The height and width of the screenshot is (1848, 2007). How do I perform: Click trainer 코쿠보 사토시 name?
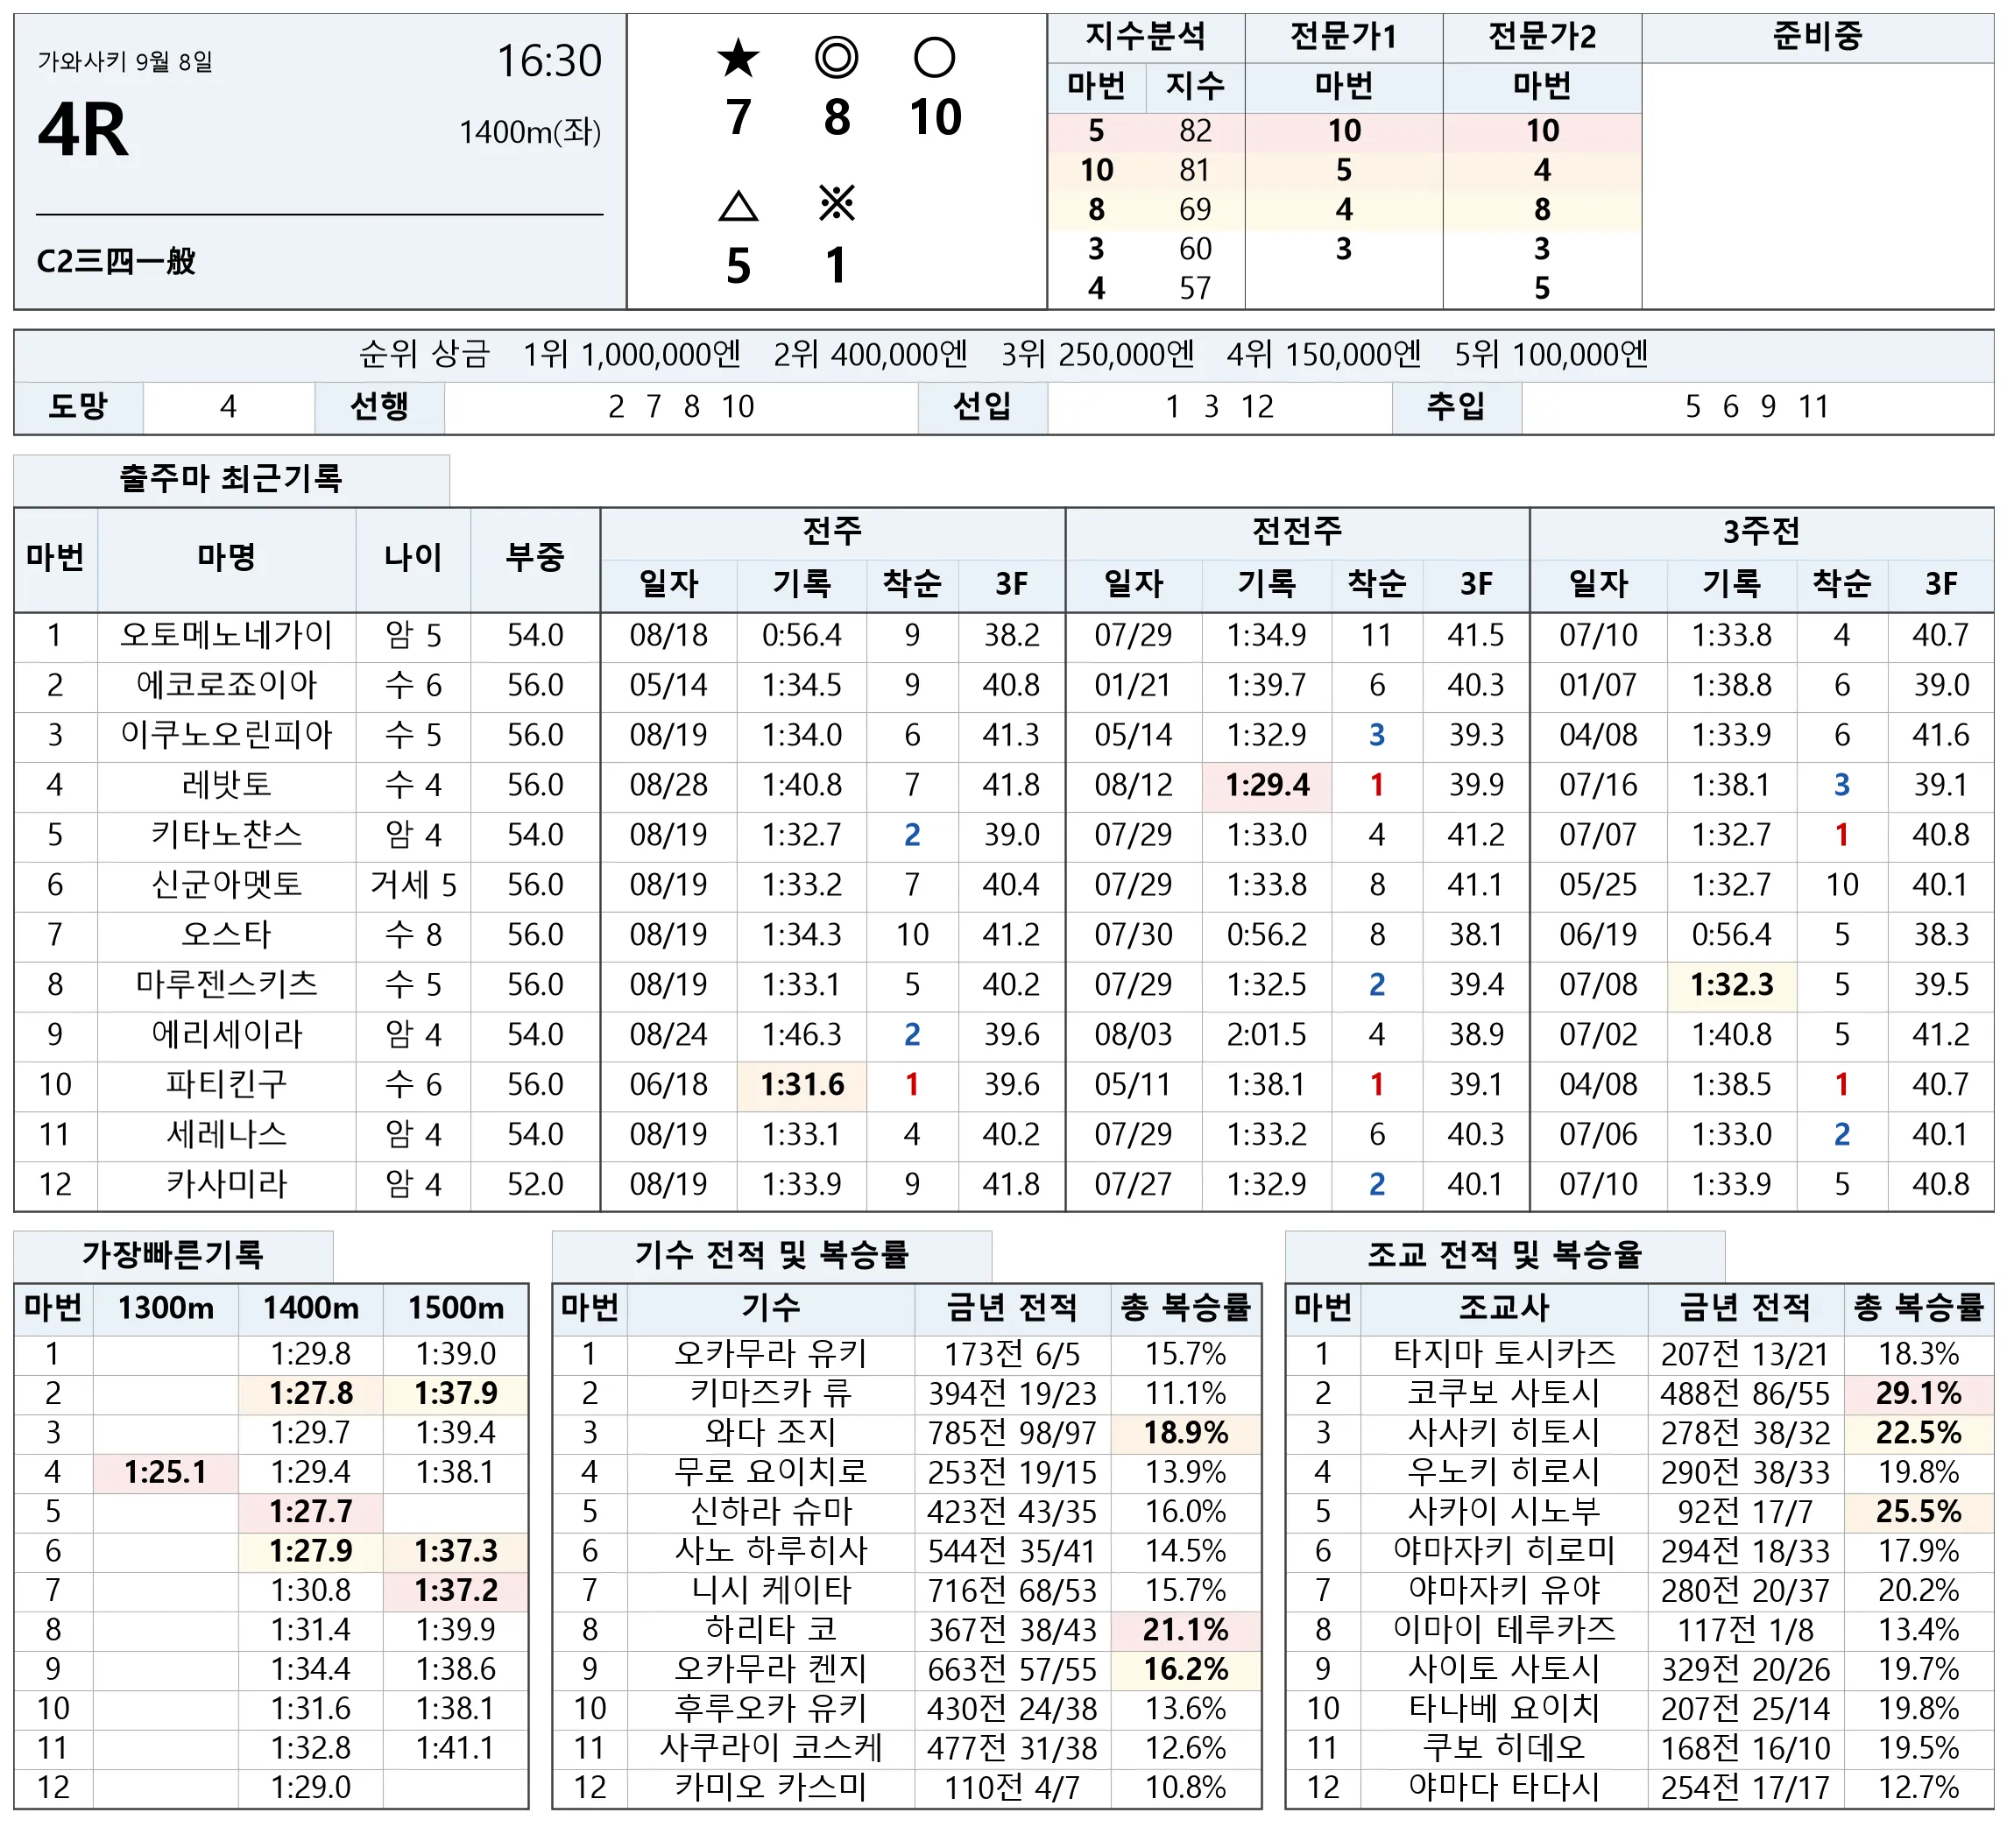click(1503, 1394)
